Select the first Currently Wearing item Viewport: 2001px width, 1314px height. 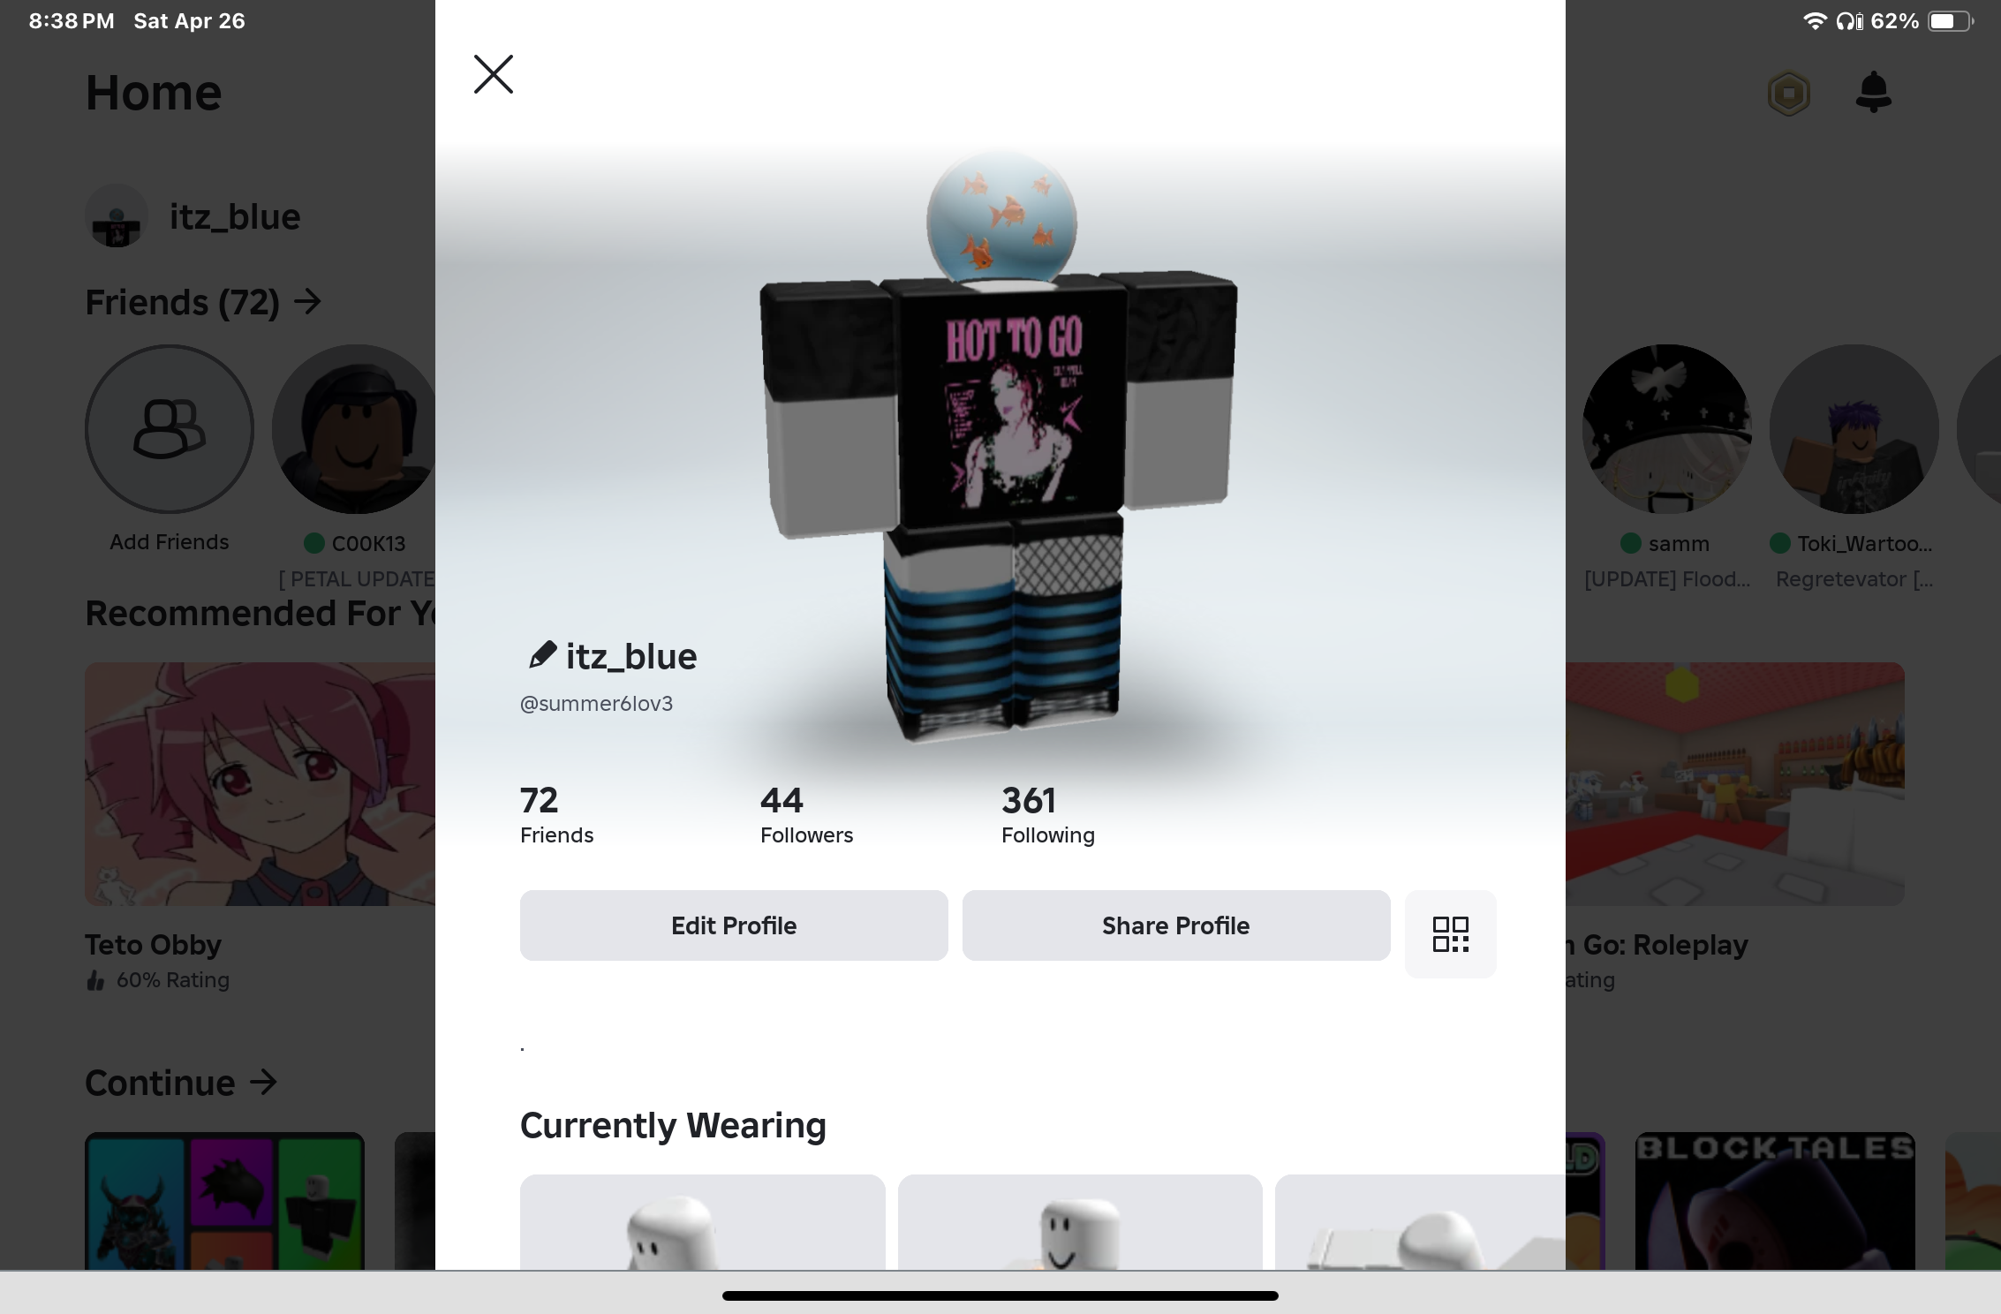point(702,1222)
